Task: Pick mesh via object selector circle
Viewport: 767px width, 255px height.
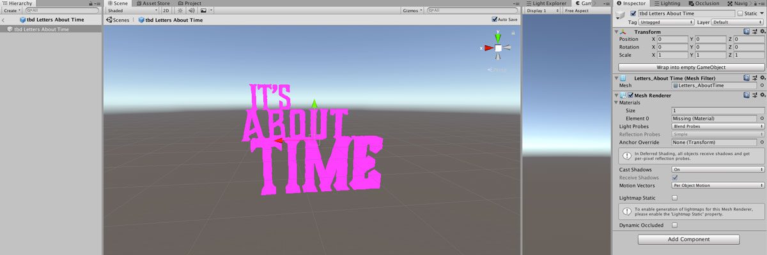Action: coord(761,85)
